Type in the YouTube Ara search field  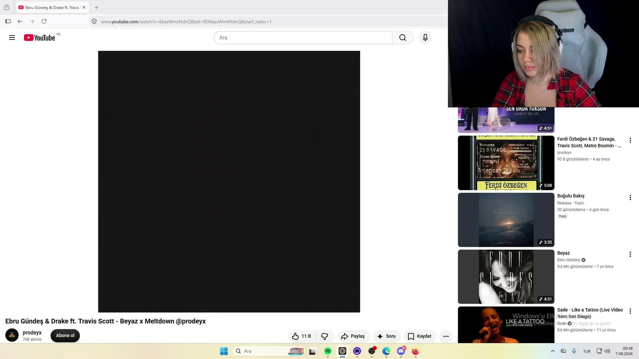point(303,37)
